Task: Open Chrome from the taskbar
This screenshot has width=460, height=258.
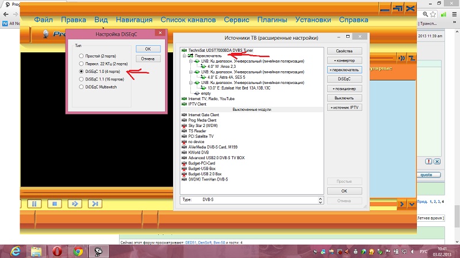Action: tap(78, 250)
